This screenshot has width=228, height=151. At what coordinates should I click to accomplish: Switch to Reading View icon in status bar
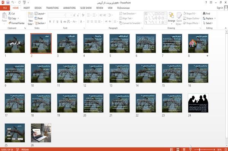tap(184, 149)
